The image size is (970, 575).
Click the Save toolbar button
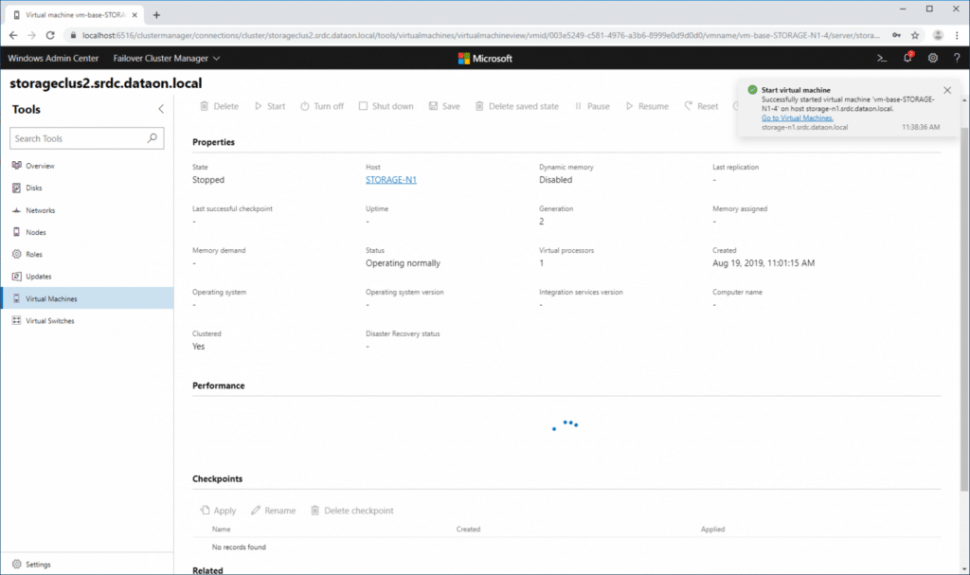coord(444,106)
